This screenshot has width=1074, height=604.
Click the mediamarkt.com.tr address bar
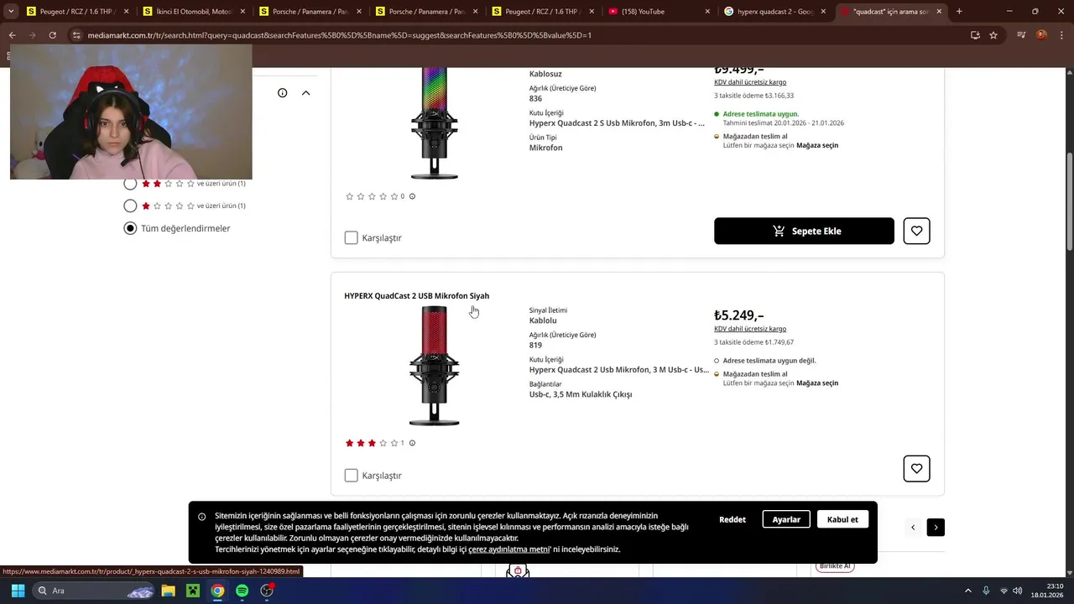(520, 35)
